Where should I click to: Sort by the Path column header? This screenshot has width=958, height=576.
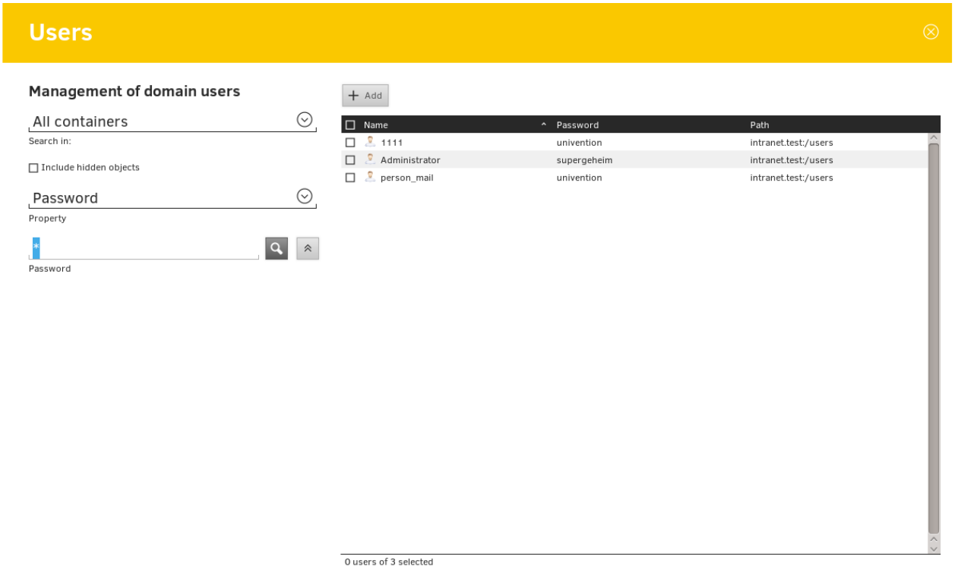pos(759,125)
